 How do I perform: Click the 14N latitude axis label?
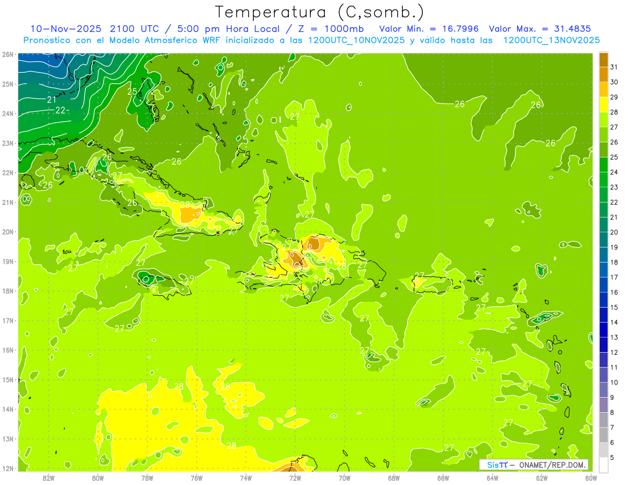pos(8,409)
